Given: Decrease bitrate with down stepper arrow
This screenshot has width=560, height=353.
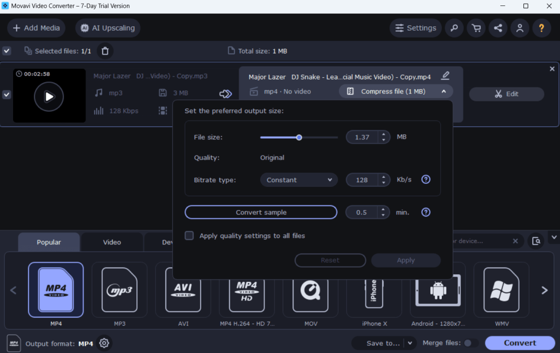Looking at the screenshot, I should tap(383, 183).
